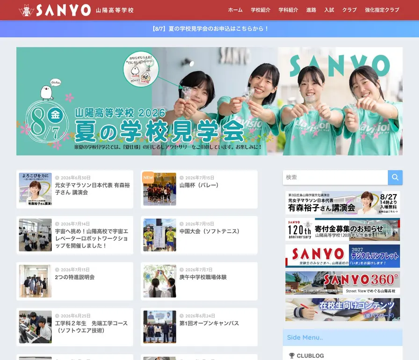Click clock icon beside 2026年7月14日
This screenshot has width=419, height=360.
pos(57,224)
